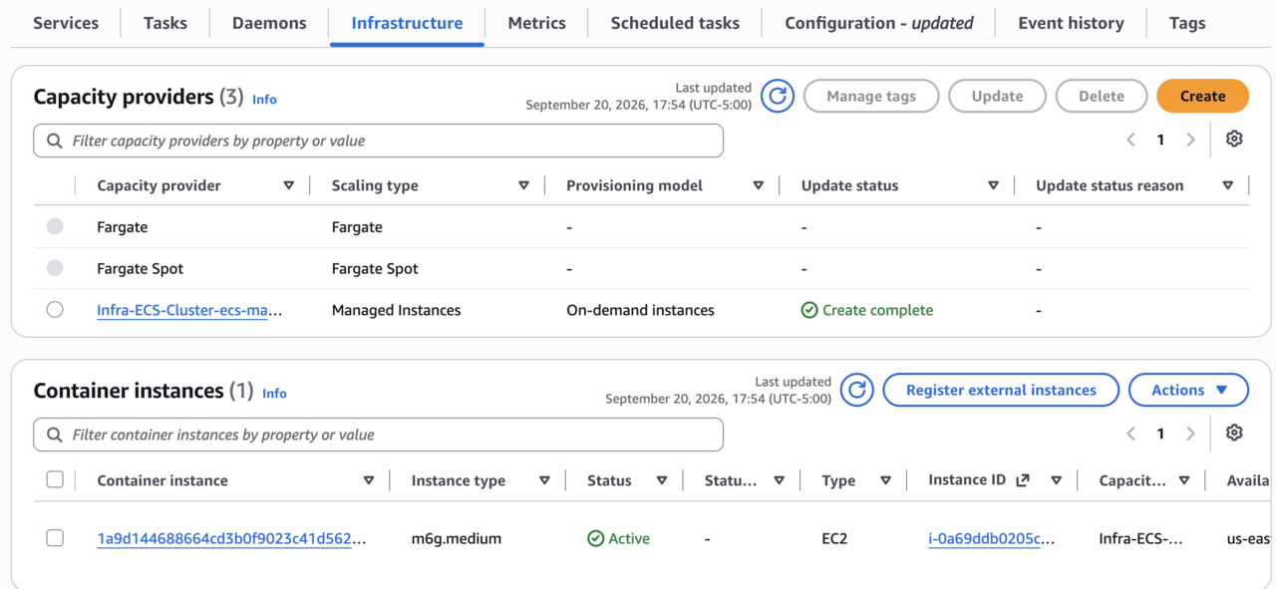Image resolution: width=1276 pixels, height=589 pixels.
Task: Sort by the Instance ID column
Action: [x=1057, y=480]
